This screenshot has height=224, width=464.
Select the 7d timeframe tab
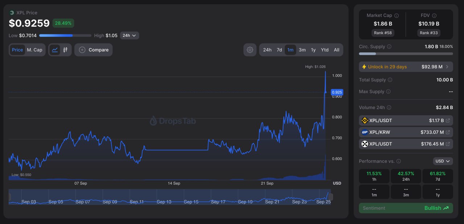pos(279,50)
